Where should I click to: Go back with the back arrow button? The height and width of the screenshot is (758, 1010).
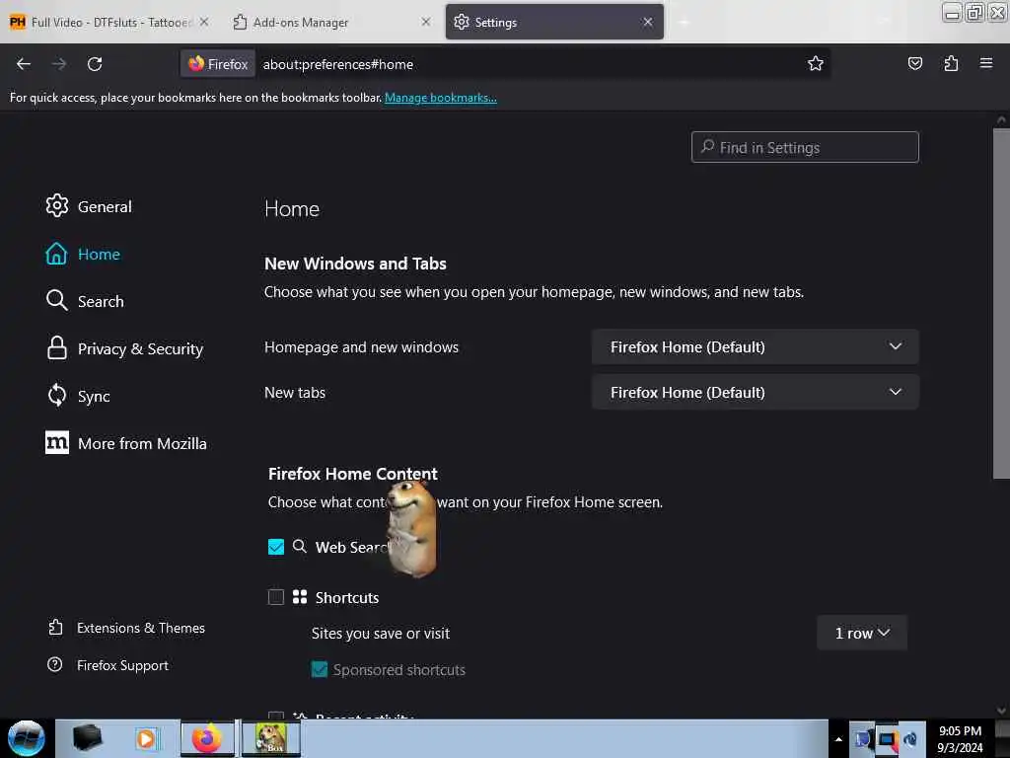[24, 64]
